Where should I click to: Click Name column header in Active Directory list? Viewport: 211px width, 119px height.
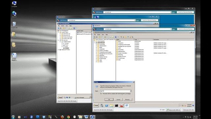pos(125,40)
